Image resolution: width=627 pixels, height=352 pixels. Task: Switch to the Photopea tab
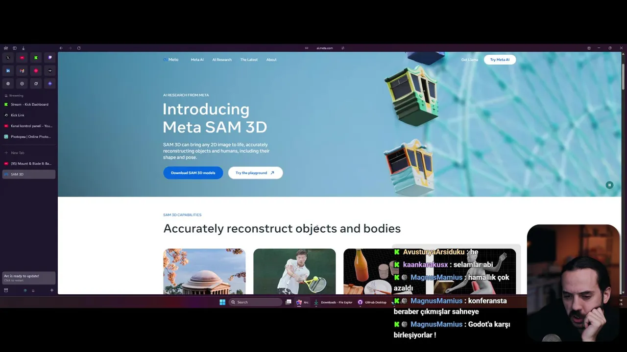(29, 136)
